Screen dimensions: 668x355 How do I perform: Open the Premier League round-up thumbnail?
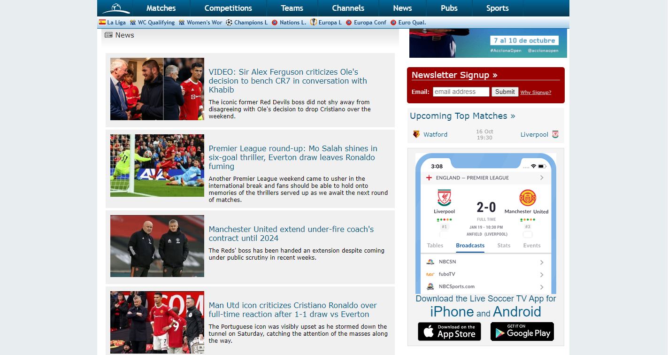pyautogui.click(x=157, y=165)
